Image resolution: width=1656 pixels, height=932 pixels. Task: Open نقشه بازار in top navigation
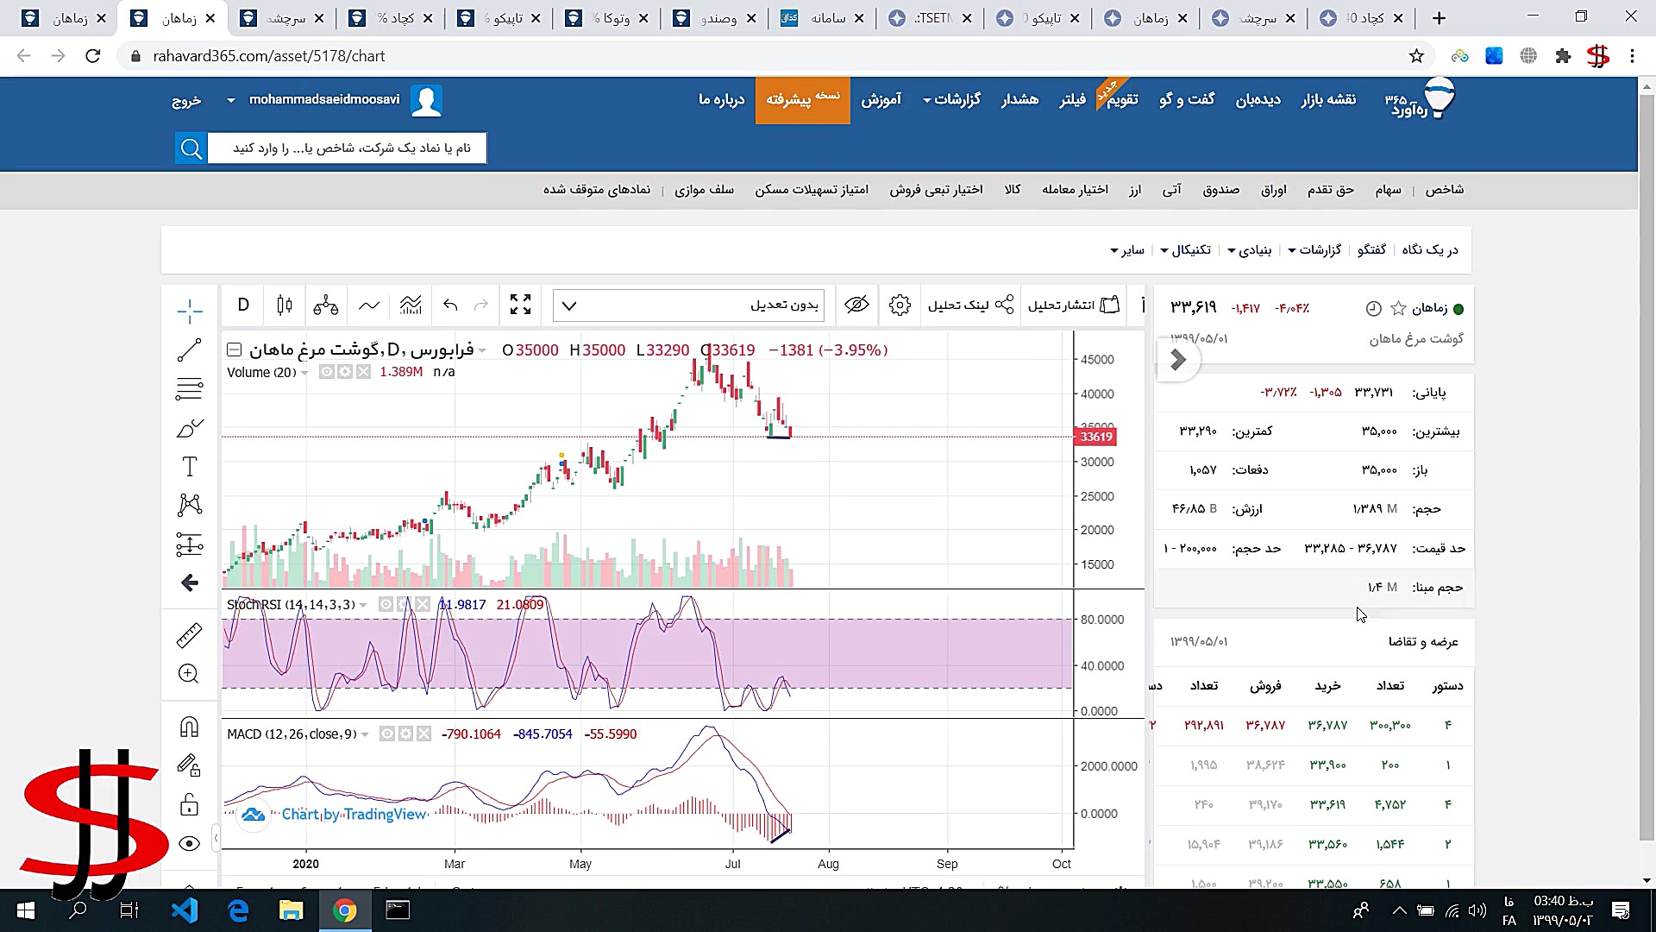[x=1328, y=99]
